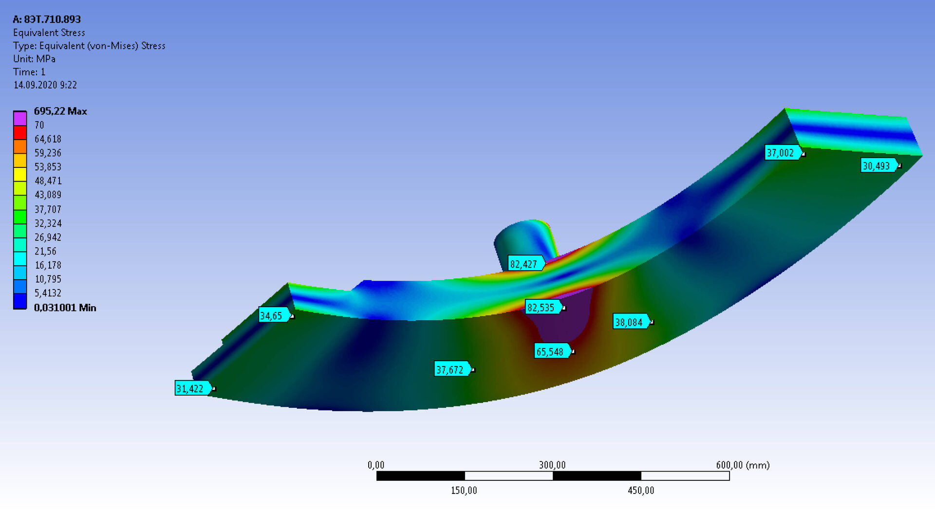Click the legend value "43,089"
Screen dimensions: 935x511
[x=48, y=195]
